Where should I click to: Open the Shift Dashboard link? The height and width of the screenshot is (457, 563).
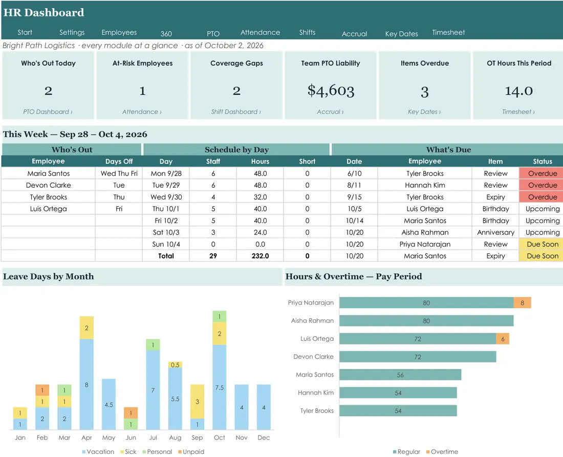pos(236,112)
